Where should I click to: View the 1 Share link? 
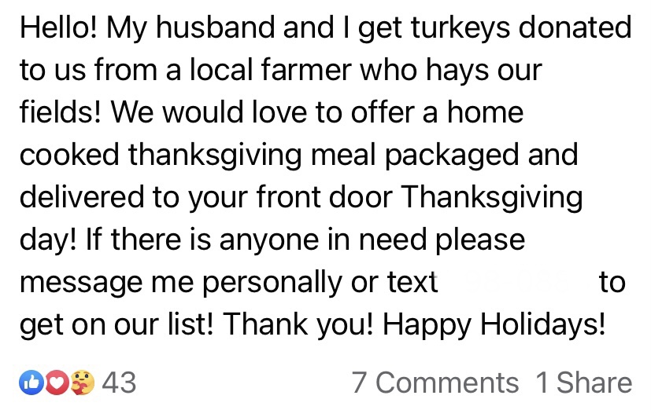pos(583,383)
